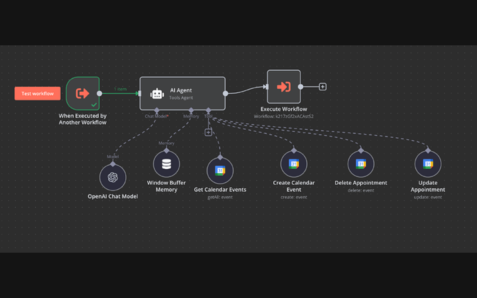Select the Window Buffer Memory node
Image resolution: width=477 pixels, height=298 pixels.
[166, 164]
